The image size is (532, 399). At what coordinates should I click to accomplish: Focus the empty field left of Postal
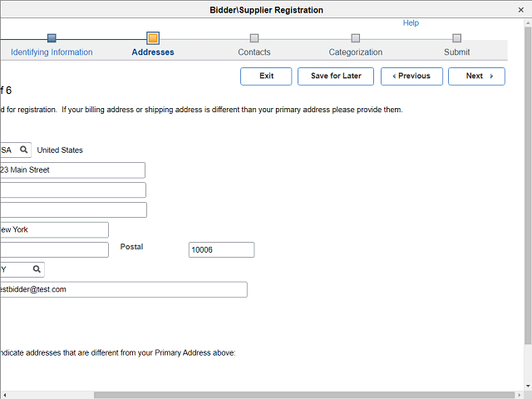[54, 249]
